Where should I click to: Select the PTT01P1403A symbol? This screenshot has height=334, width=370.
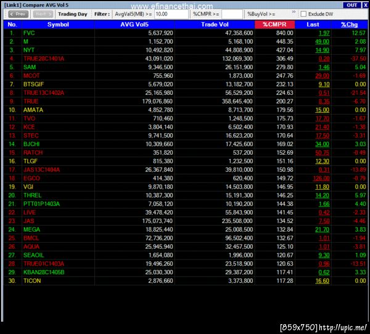pos(41,204)
